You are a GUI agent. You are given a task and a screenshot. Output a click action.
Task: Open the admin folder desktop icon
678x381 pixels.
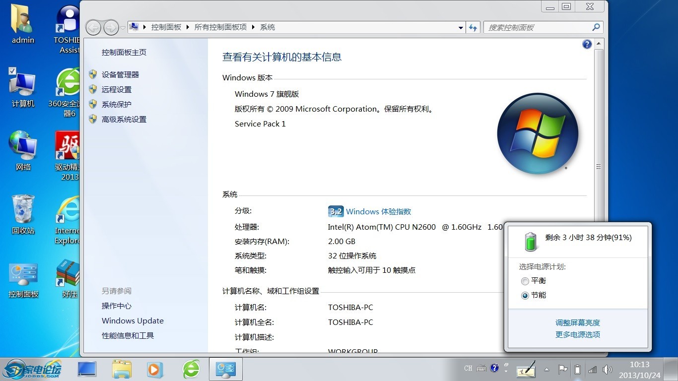(x=23, y=24)
